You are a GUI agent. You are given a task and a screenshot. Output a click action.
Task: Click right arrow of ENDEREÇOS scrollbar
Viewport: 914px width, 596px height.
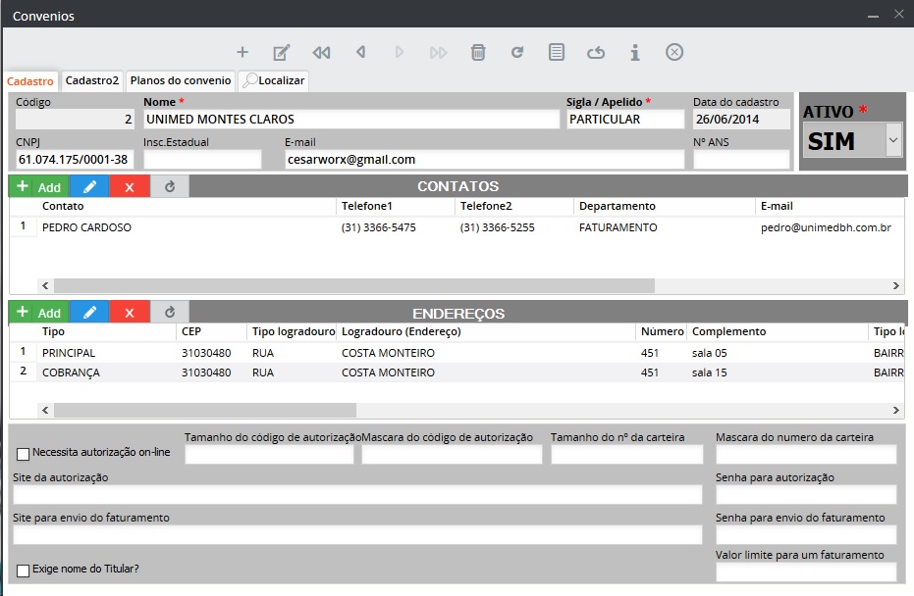click(896, 411)
